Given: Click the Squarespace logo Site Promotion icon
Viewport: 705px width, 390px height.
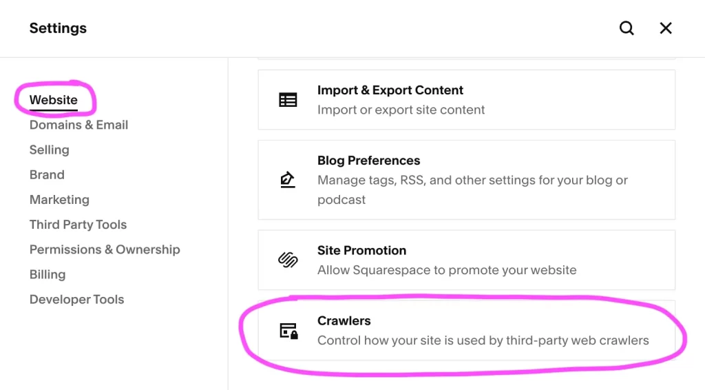Looking at the screenshot, I should (x=288, y=260).
